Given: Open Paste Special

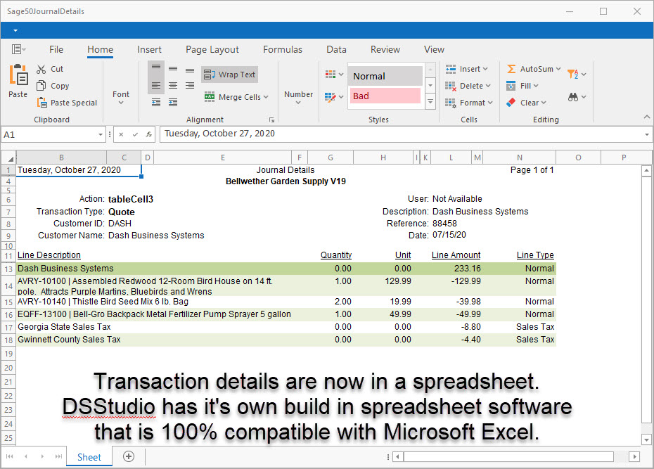Looking at the screenshot, I should (67, 103).
